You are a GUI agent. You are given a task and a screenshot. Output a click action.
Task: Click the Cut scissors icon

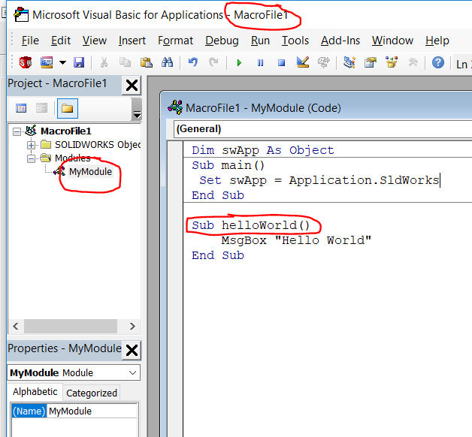click(104, 62)
